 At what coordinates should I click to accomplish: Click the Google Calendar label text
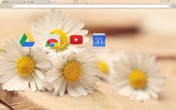coord(101,50)
